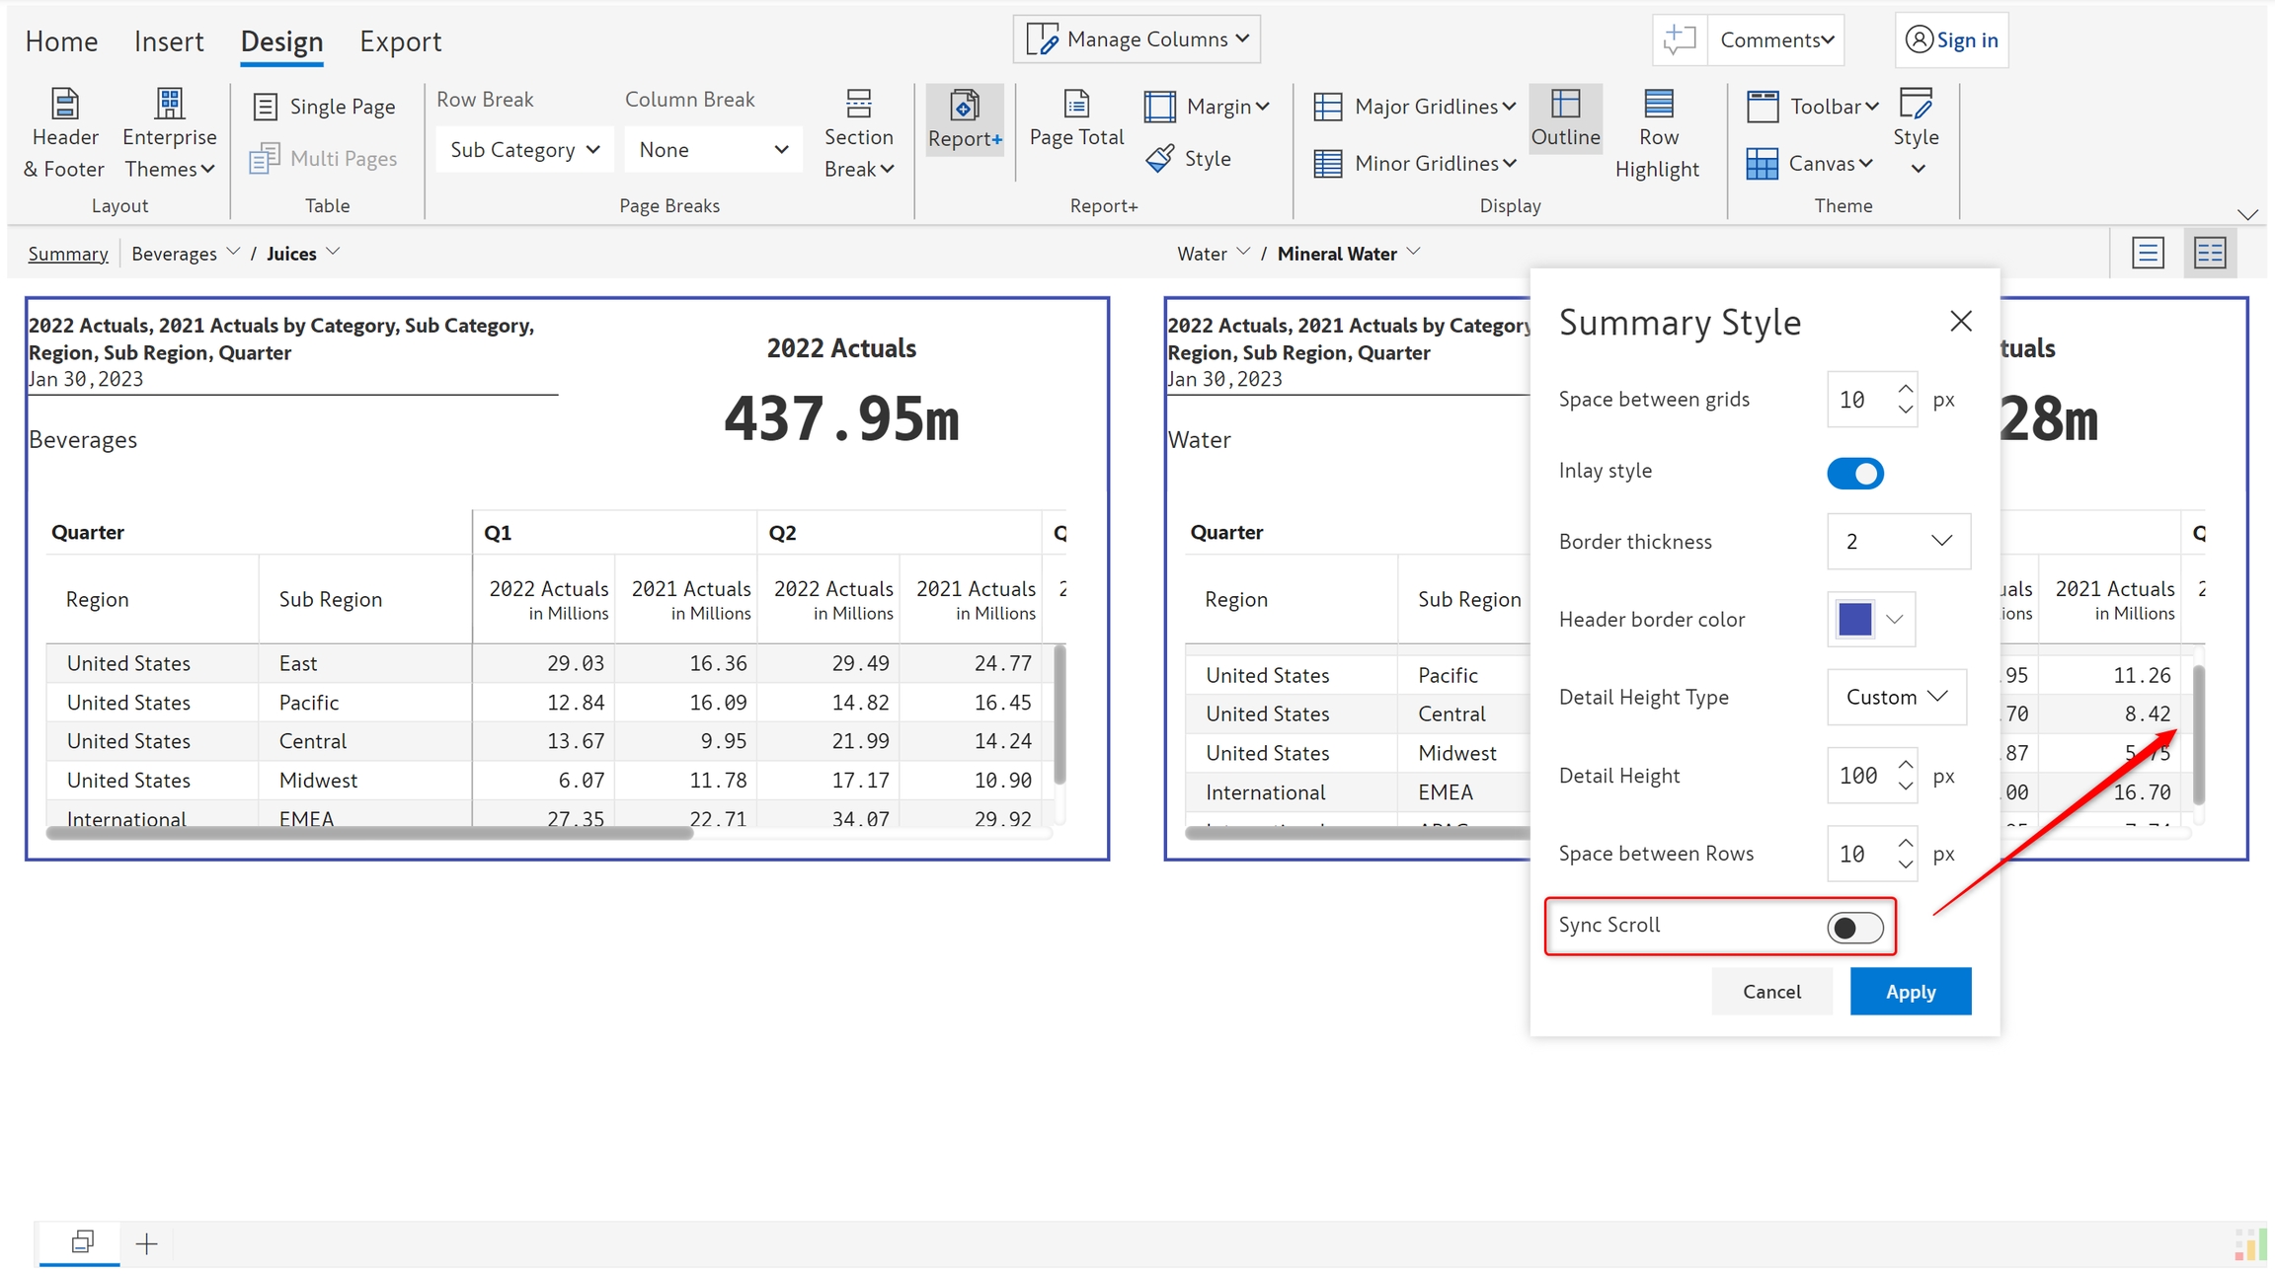Image resolution: width=2275 pixels, height=1274 pixels.
Task: Click the Enterprise Themes icon
Action: [169, 104]
